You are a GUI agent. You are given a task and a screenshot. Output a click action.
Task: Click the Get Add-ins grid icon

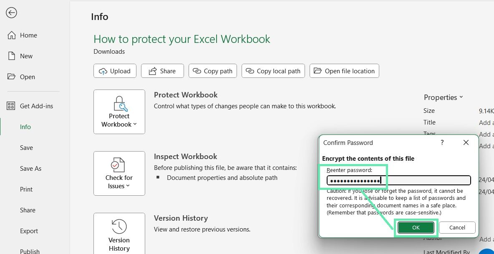(11, 106)
